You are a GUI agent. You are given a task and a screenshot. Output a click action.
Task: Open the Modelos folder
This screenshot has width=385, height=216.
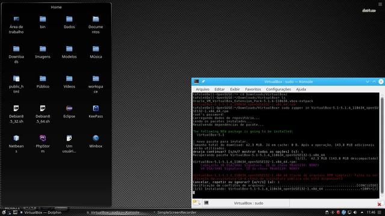pos(69,52)
